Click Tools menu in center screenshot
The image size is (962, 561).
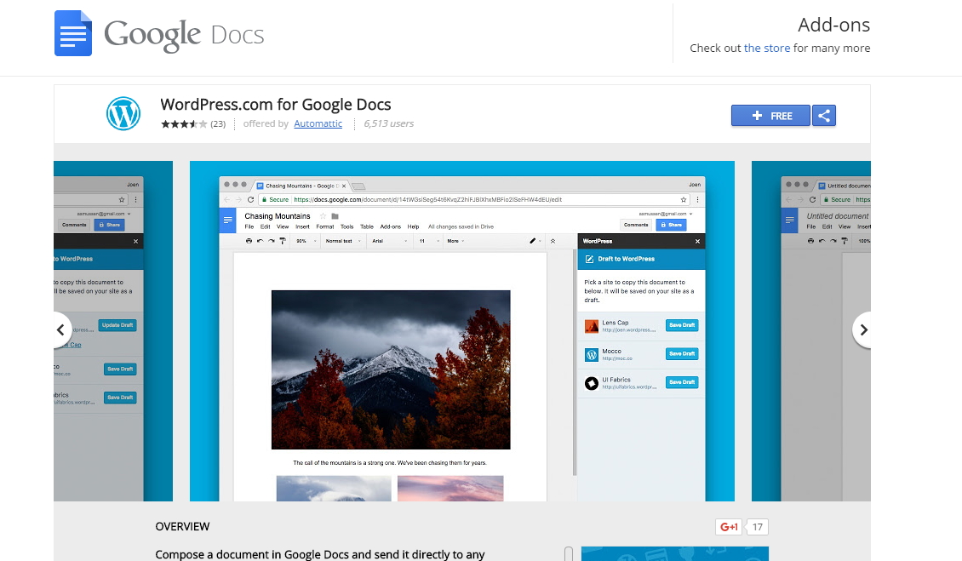pos(347,226)
